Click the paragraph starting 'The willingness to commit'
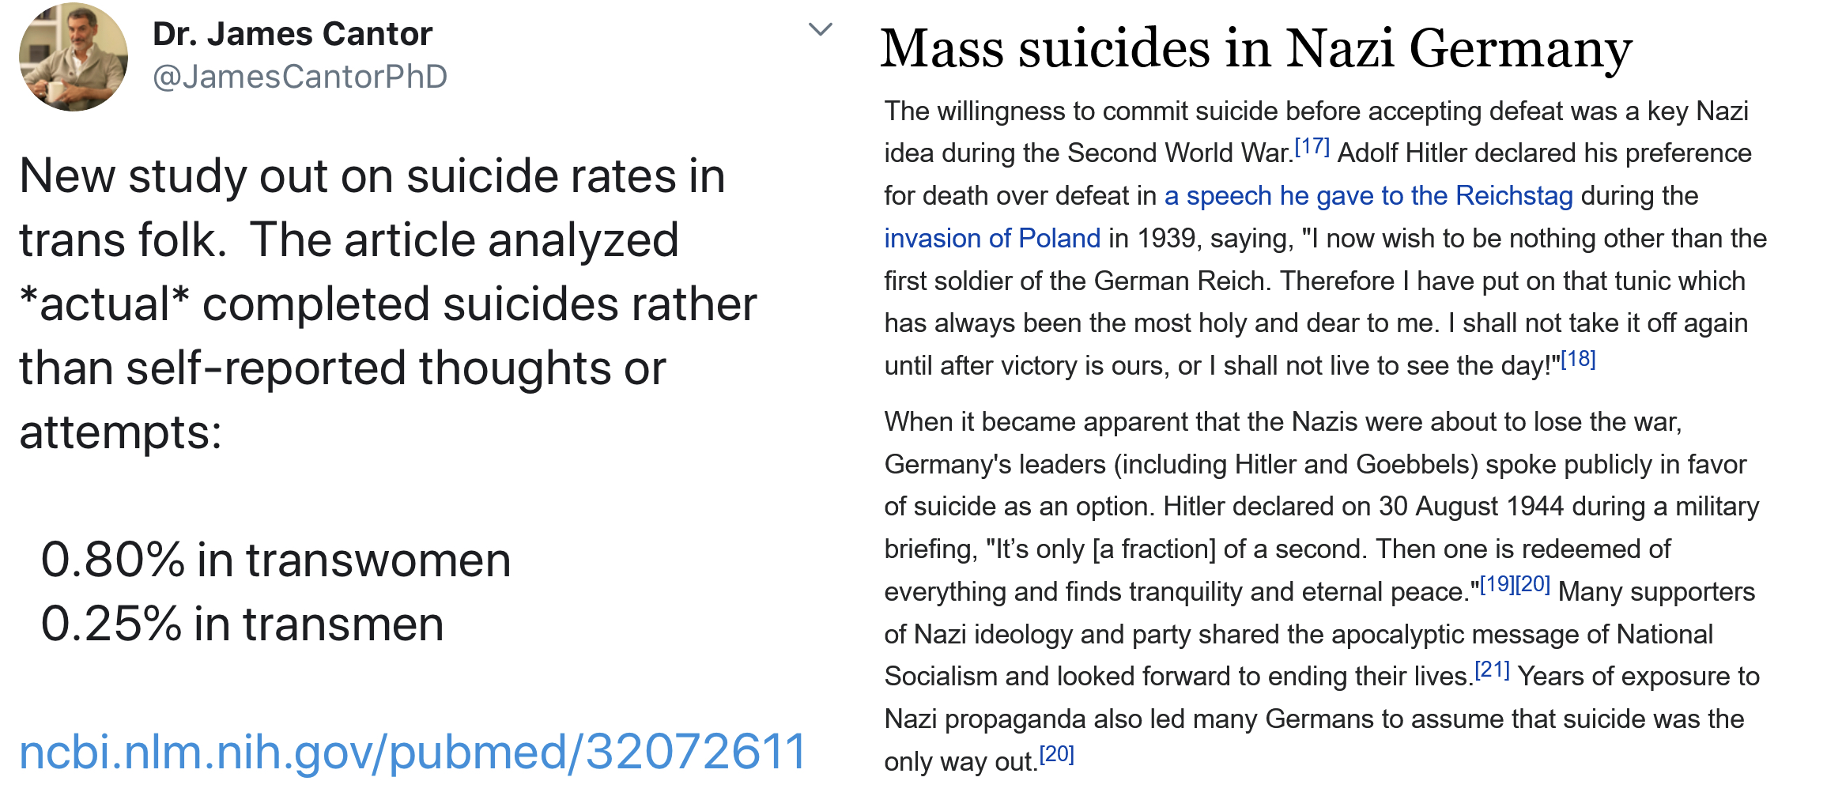 1326,238
